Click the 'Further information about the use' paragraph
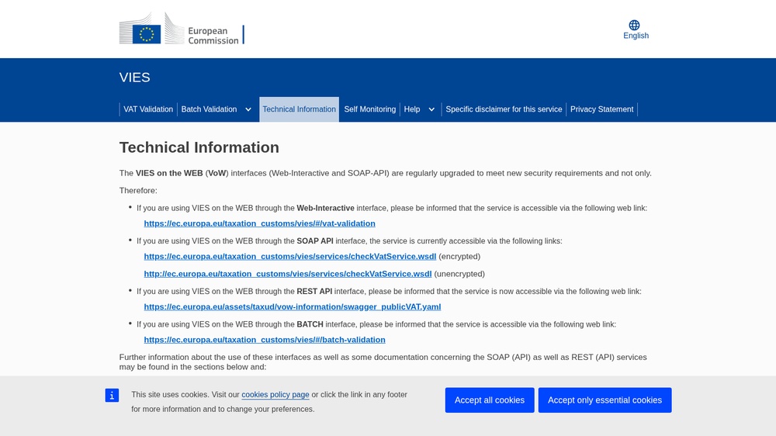This screenshot has height=436, width=776. [383, 362]
